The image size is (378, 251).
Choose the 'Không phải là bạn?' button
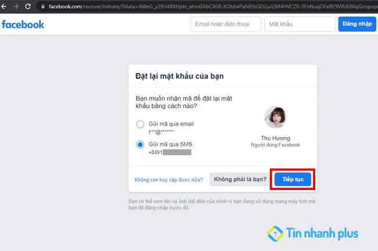point(240,179)
